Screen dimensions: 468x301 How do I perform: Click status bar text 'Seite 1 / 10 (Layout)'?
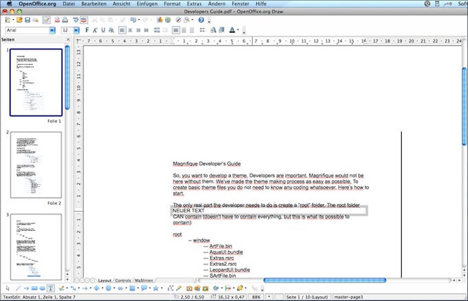(307, 297)
